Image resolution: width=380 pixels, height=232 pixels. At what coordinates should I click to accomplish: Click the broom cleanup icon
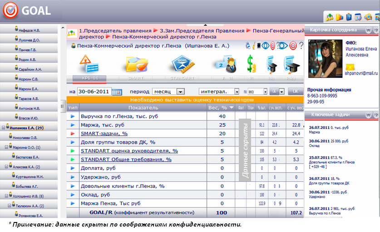(x=254, y=45)
